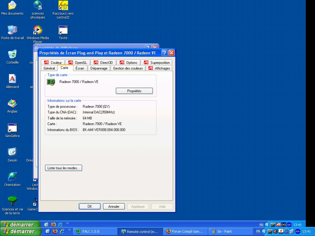
Task: Cancel the dialog with Annuler
Action: pos(114,206)
